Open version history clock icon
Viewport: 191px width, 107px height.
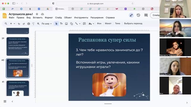click(x=138, y=15)
